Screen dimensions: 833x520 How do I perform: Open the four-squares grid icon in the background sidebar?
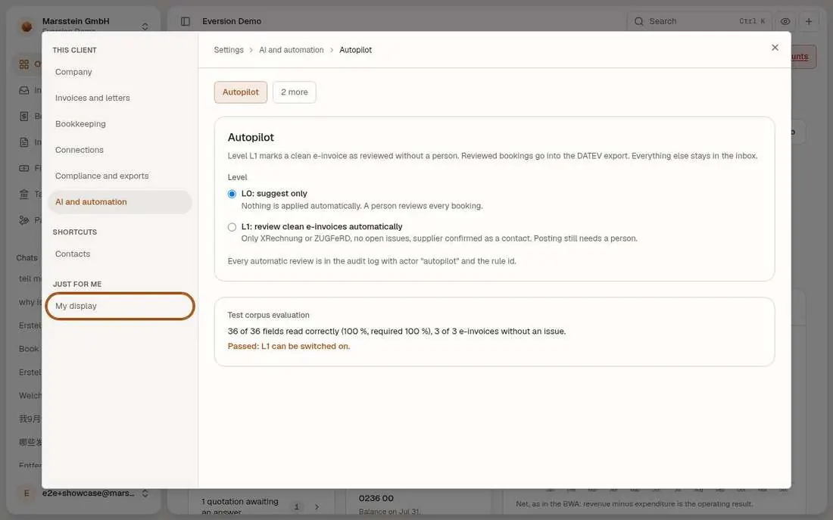click(x=24, y=64)
